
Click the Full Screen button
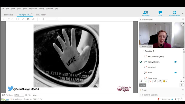coord(8,95)
